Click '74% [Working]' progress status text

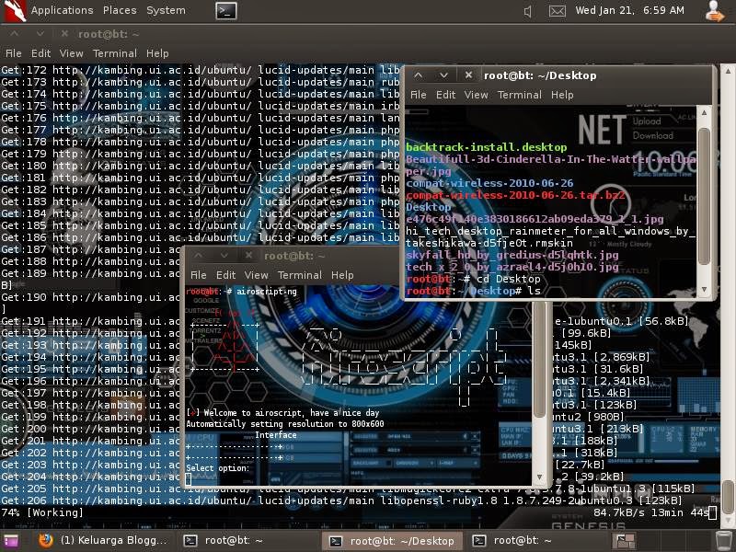[x=42, y=512]
